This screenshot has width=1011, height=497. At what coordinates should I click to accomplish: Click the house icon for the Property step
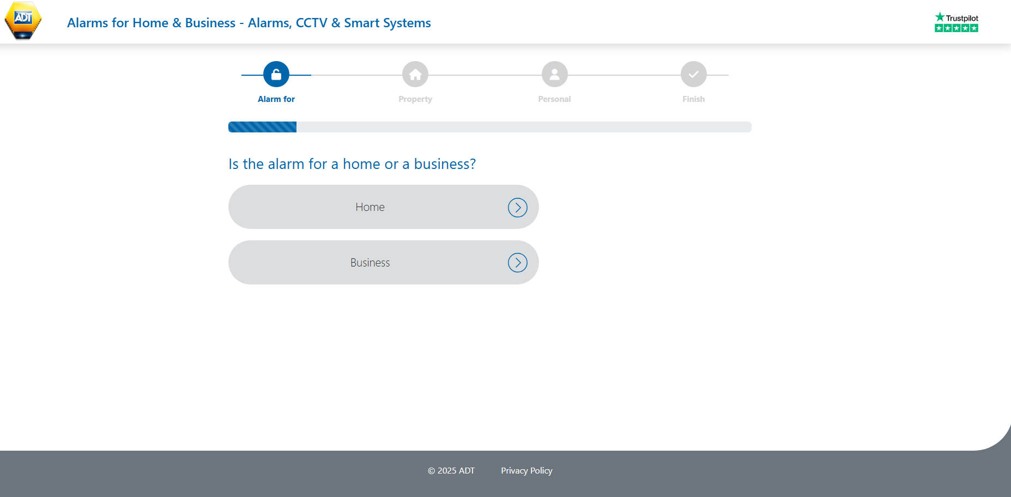(x=415, y=75)
